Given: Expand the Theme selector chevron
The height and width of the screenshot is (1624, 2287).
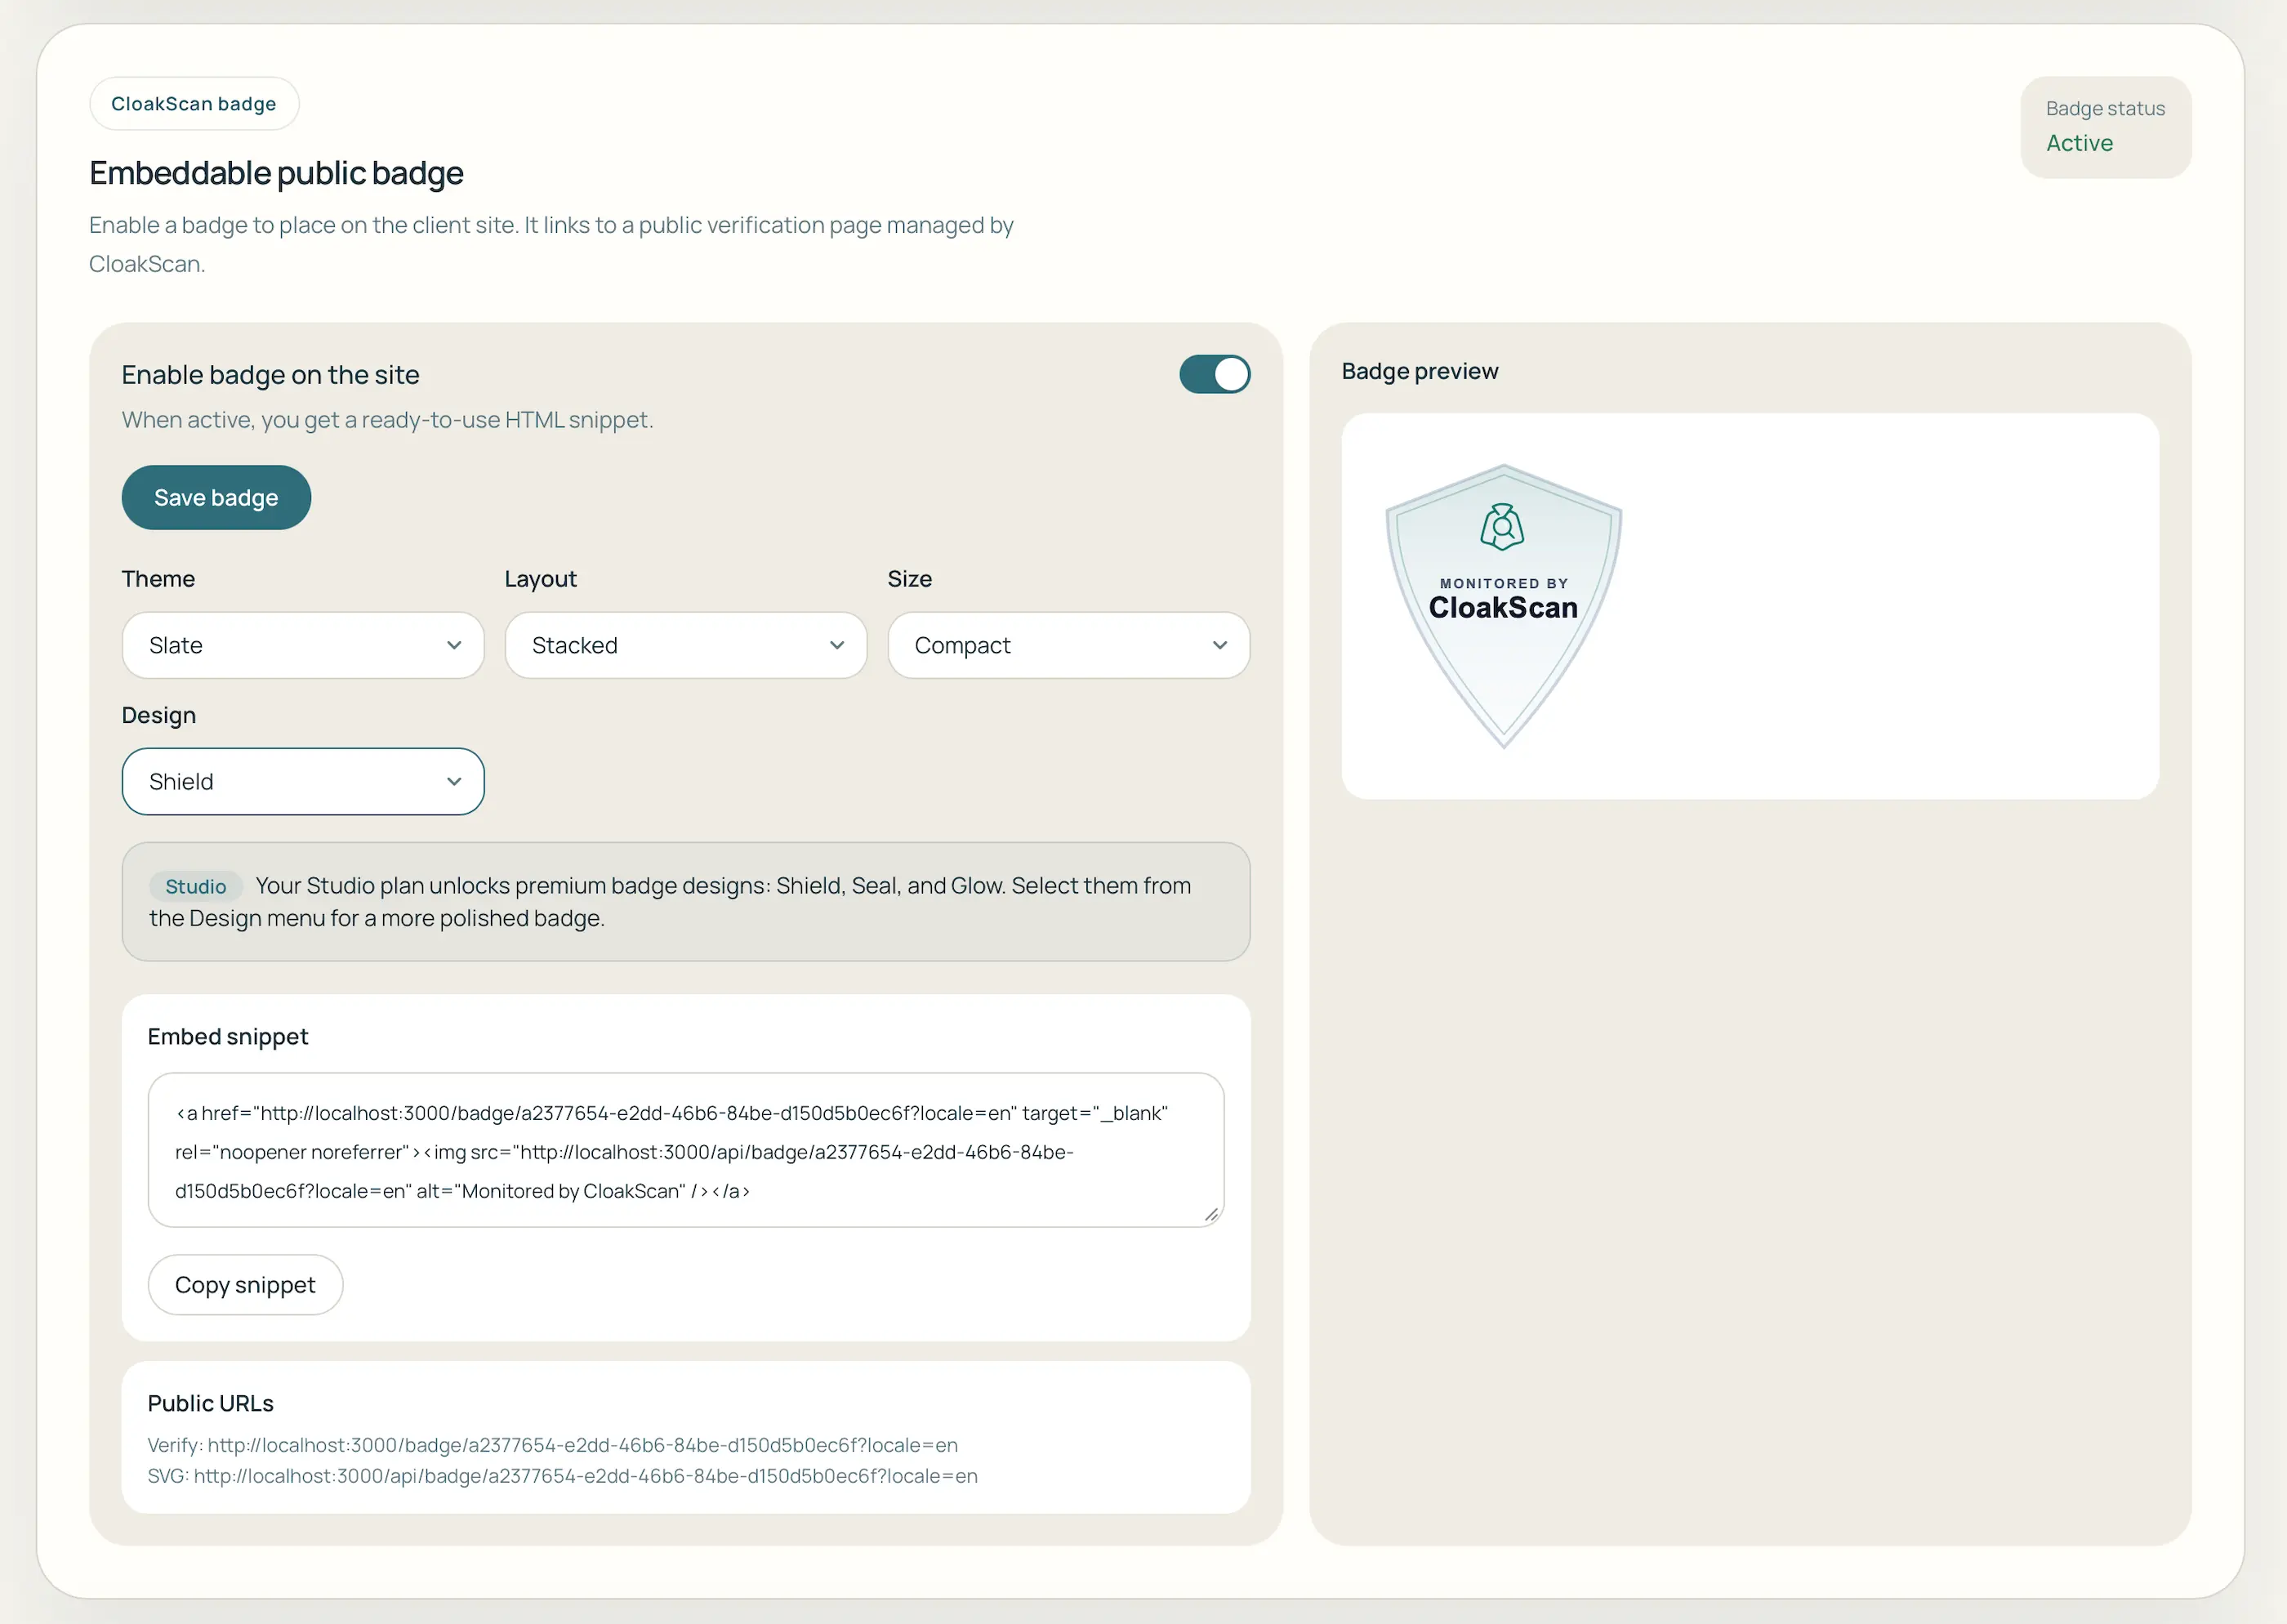Looking at the screenshot, I should point(455,645).
